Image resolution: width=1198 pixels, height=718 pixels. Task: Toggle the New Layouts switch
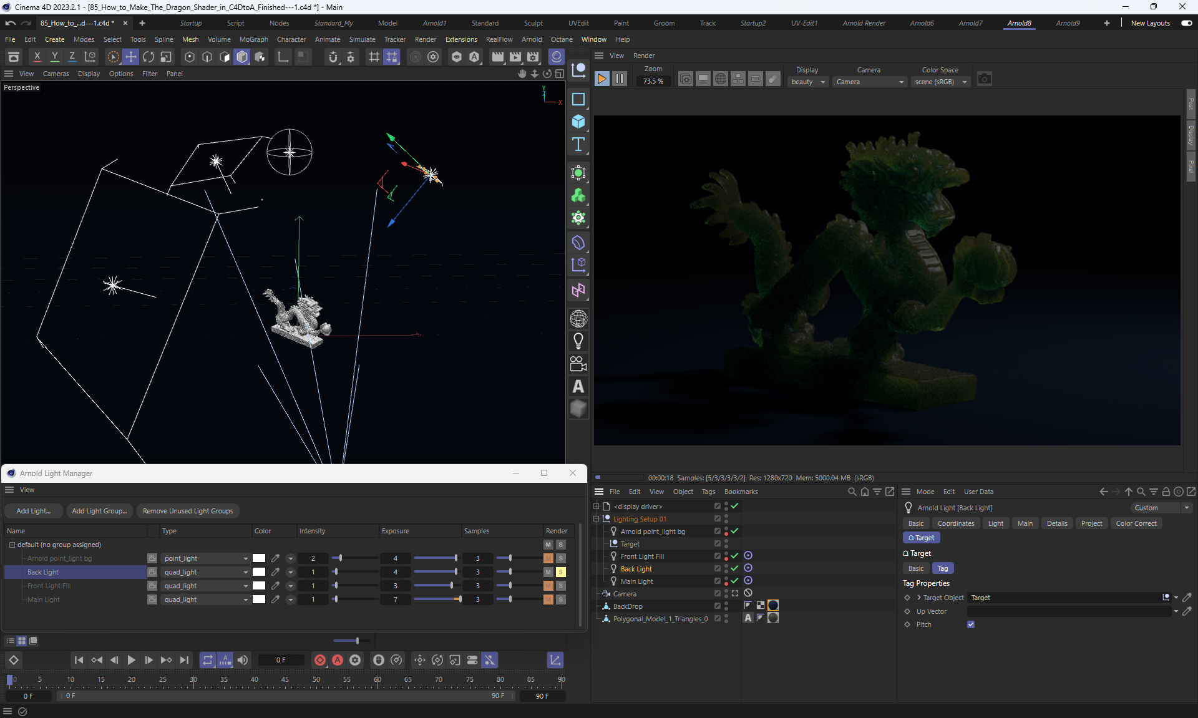coord(1186,23)
